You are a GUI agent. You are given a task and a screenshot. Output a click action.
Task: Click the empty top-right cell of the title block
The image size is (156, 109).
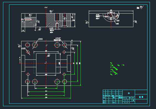tap(141, 92)
